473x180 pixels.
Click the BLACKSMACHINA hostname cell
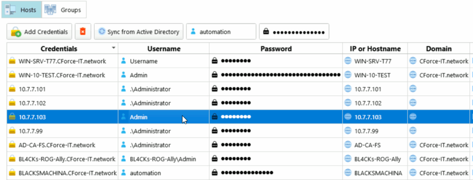coord(375,173)
